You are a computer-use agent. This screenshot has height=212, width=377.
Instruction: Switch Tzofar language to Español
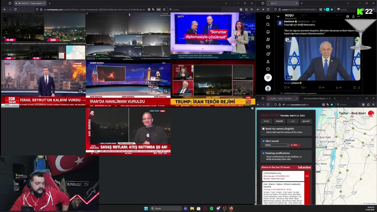tap(279, 121)
